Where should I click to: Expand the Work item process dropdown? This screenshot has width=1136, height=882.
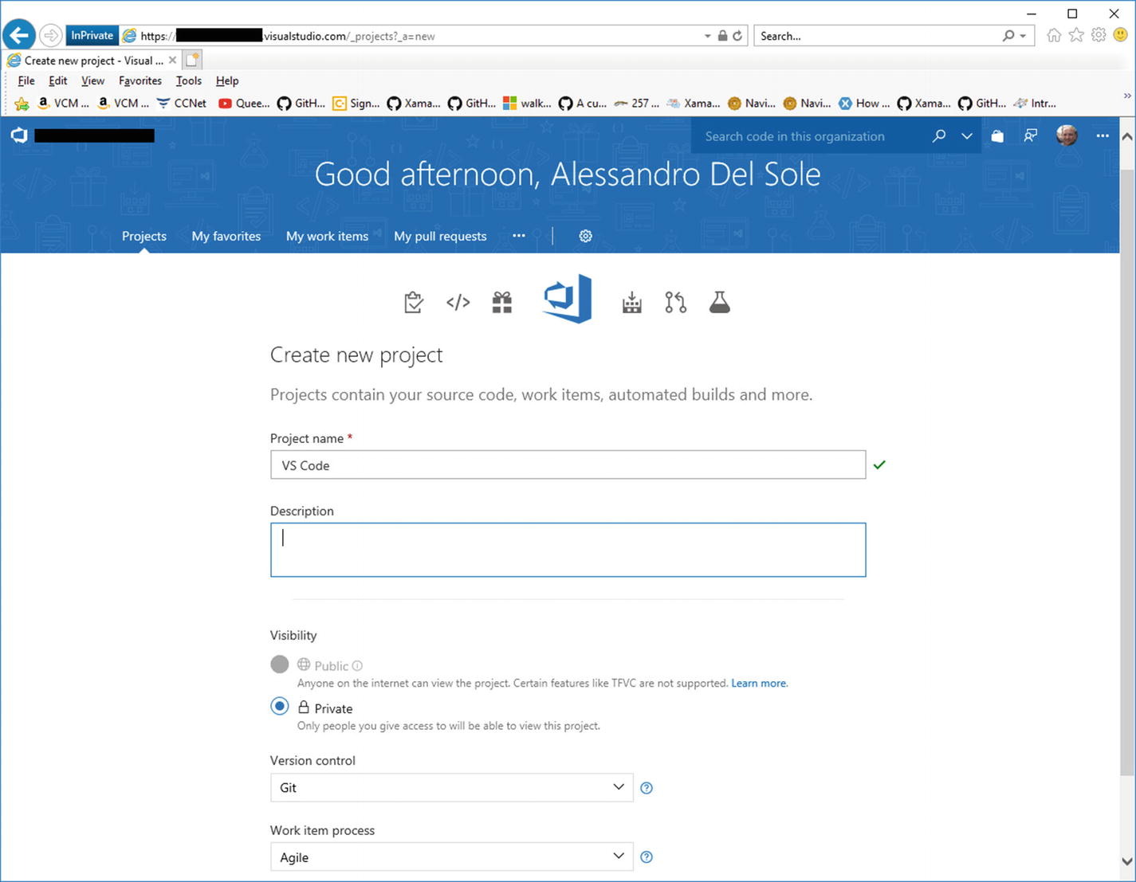(451, 857)
